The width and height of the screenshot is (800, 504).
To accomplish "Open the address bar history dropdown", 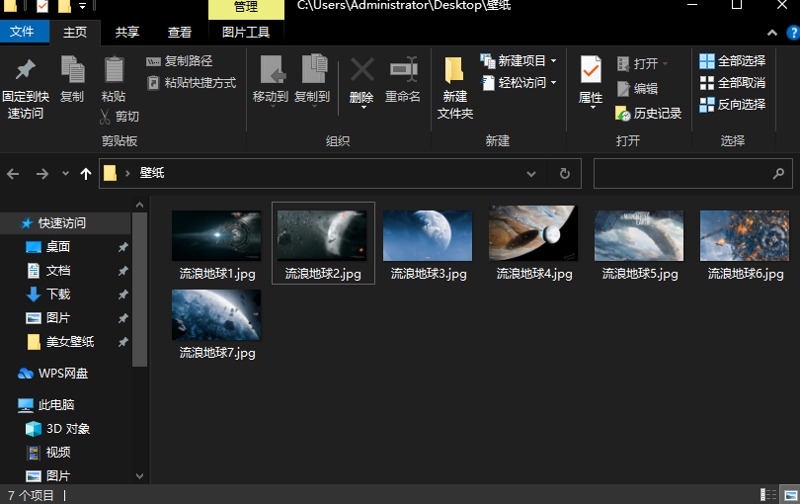I will click(x=531, y=174).
